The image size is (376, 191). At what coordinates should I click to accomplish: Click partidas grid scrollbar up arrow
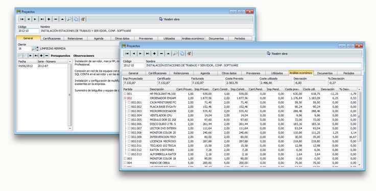point(359,90)
